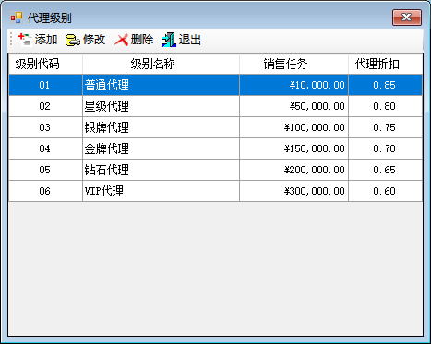Click the 添加 add icon in toolbar
Viewport: 431px width, 344px height.
(25, 40)
